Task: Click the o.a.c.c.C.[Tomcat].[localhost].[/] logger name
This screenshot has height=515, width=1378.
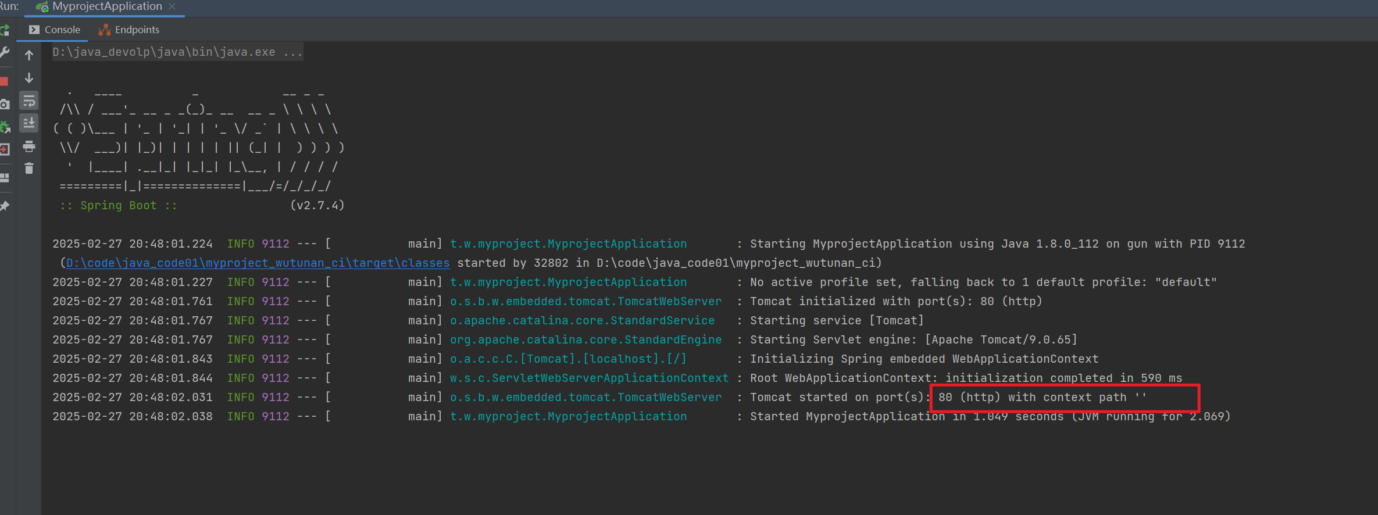Action: 568,359
